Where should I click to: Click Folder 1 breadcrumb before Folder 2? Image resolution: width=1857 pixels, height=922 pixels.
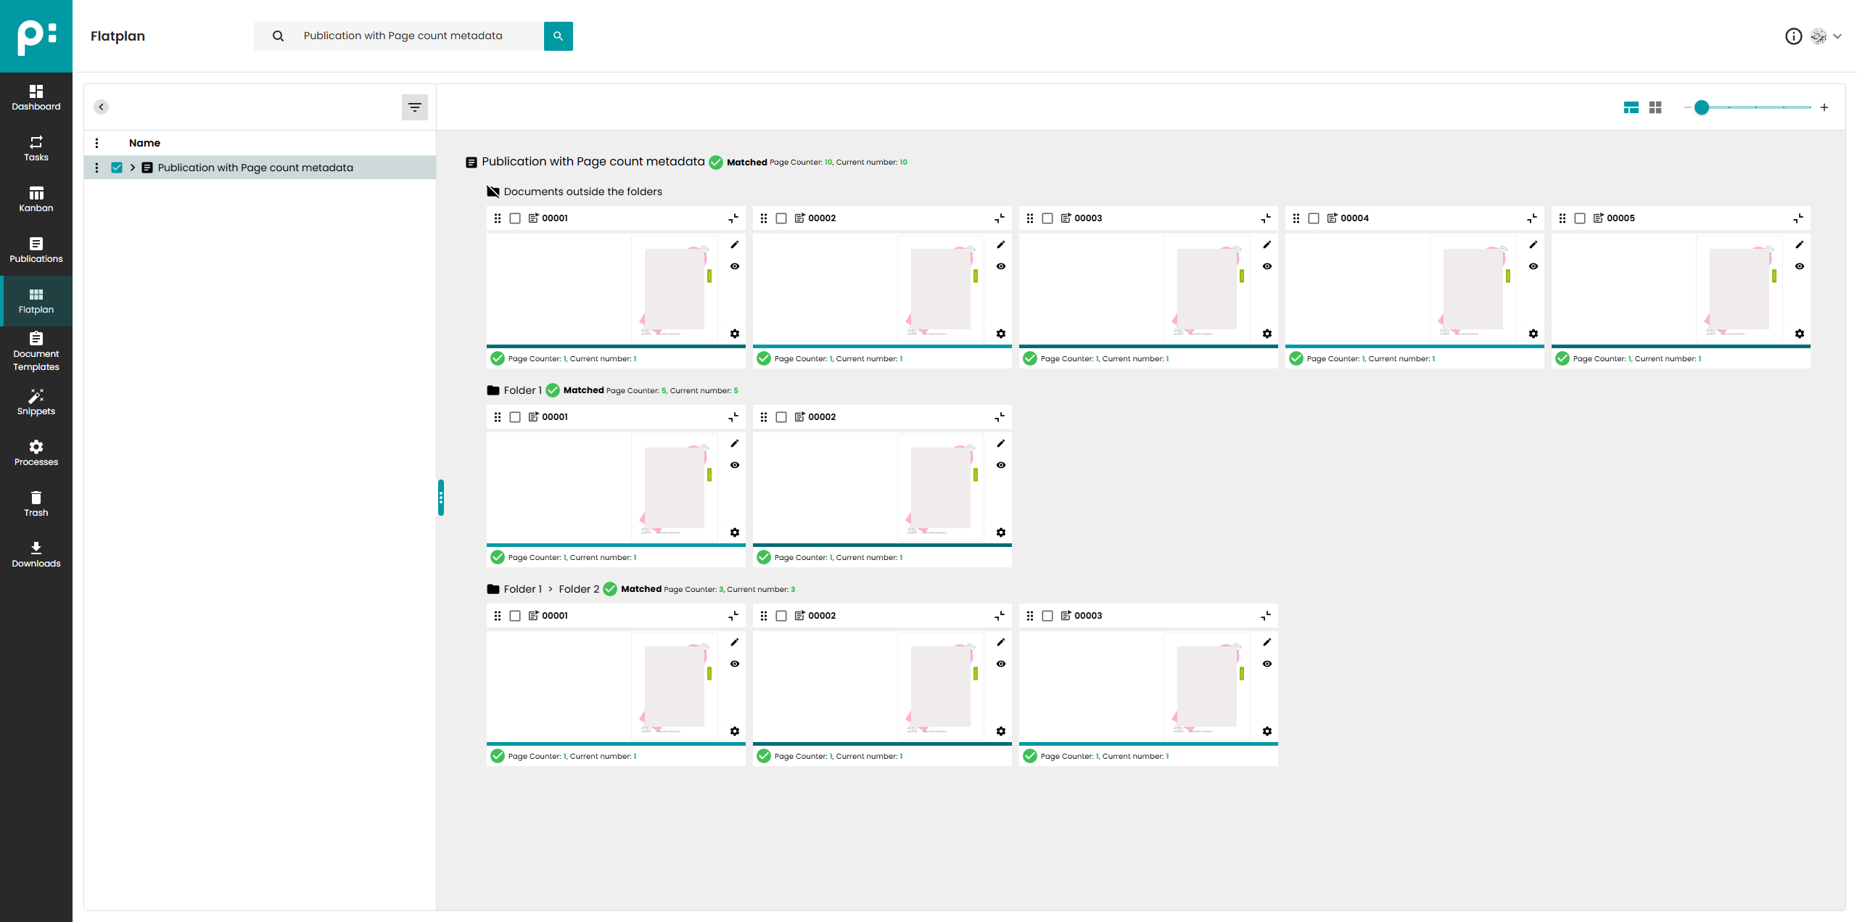click(x=522, y=589)
